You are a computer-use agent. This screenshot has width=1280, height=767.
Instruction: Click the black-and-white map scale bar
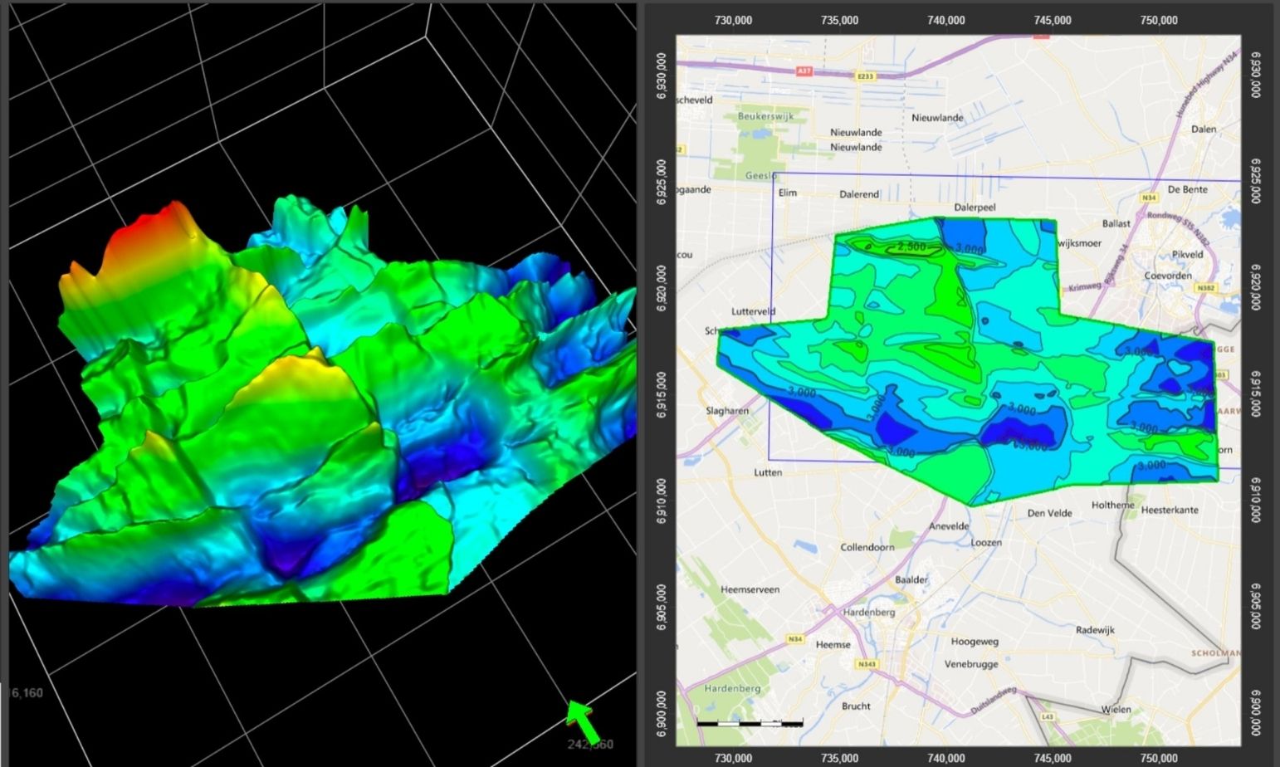[750, 724]
